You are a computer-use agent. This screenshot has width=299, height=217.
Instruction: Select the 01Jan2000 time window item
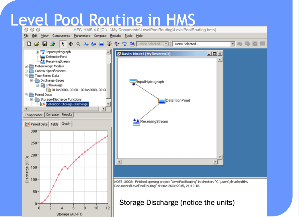click(79, 90)
